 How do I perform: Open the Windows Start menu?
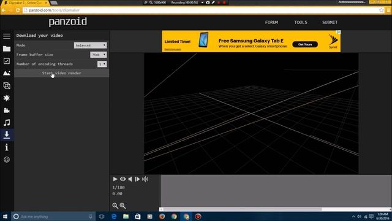5,217
